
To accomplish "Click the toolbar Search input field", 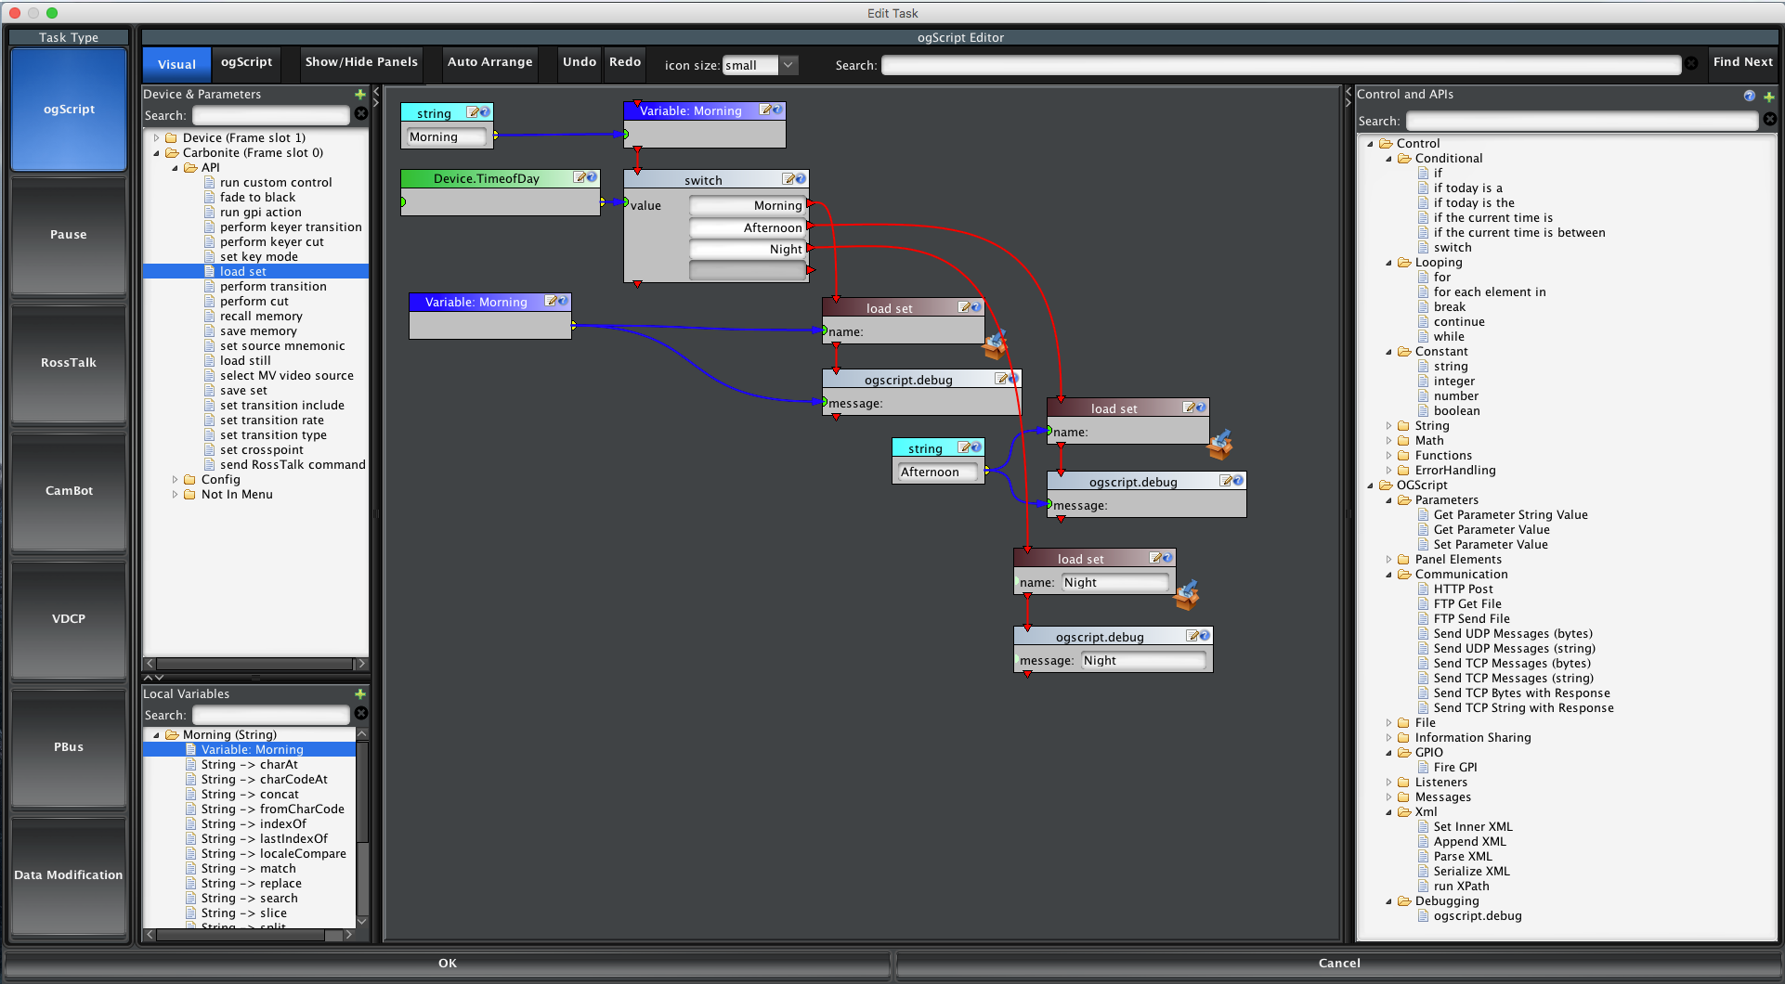I will point(1281,65).
